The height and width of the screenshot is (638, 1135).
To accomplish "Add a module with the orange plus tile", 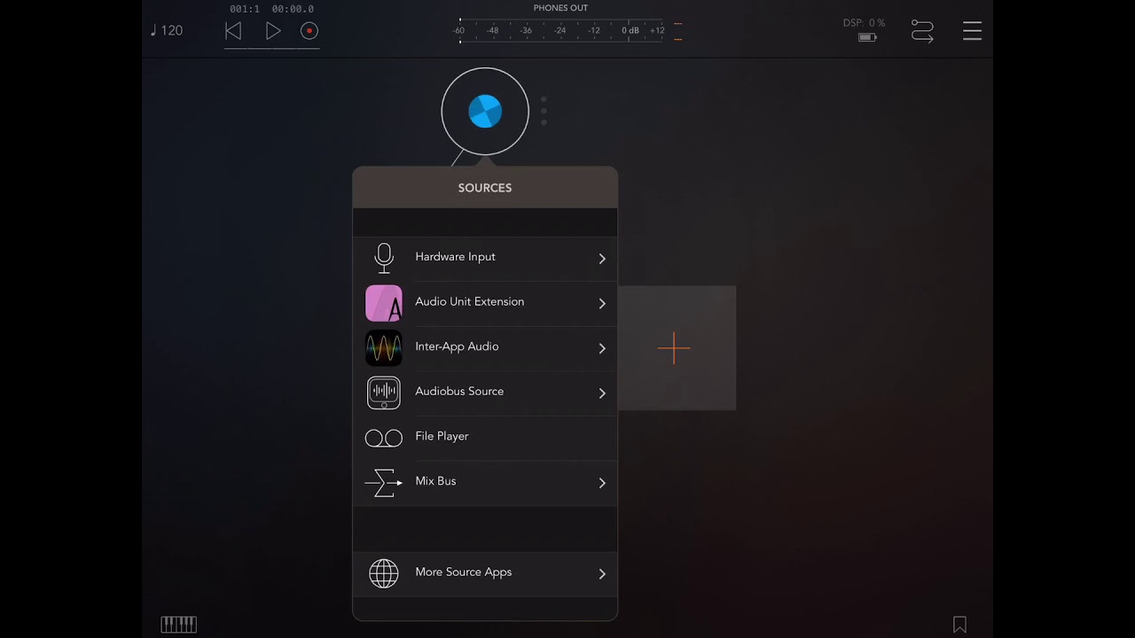I will click(x=676, y=348).
